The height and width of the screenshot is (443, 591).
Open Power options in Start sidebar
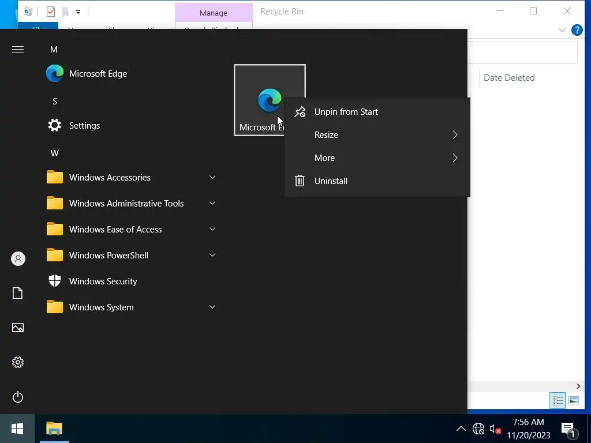[x=18, y=397]
